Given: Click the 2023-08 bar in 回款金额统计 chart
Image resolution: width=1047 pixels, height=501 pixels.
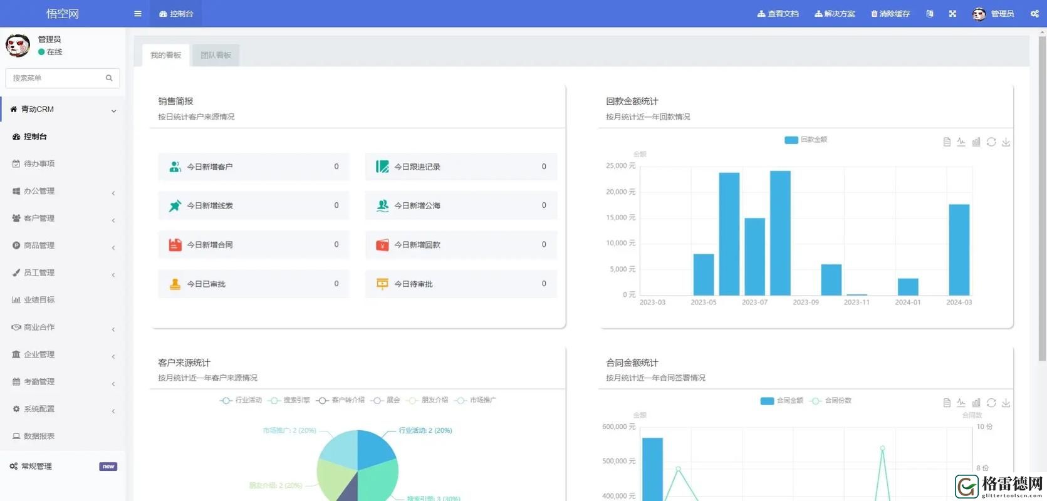Looking at the screenshot, I should pos(780,233).
